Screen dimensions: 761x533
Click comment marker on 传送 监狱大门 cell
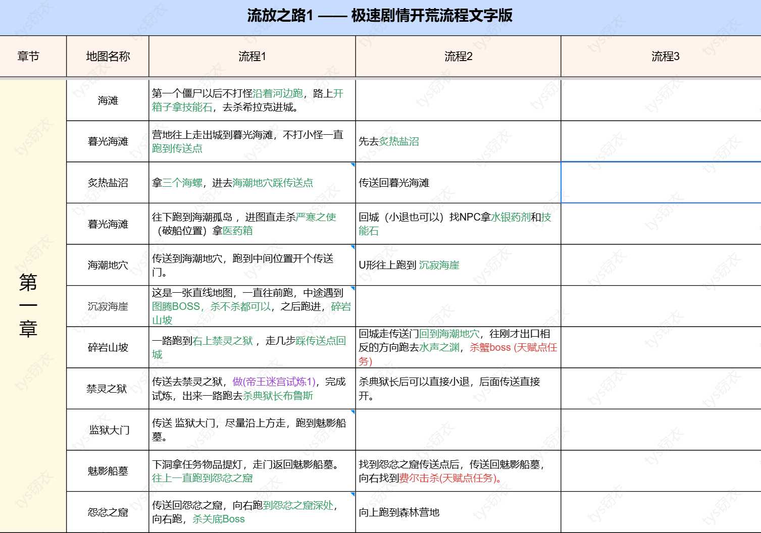(353, 412)
